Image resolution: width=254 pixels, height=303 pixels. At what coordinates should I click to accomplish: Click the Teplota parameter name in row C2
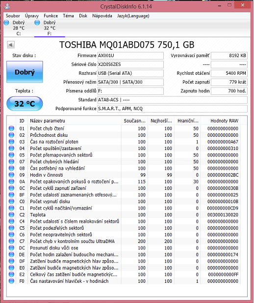pos(38,214)
